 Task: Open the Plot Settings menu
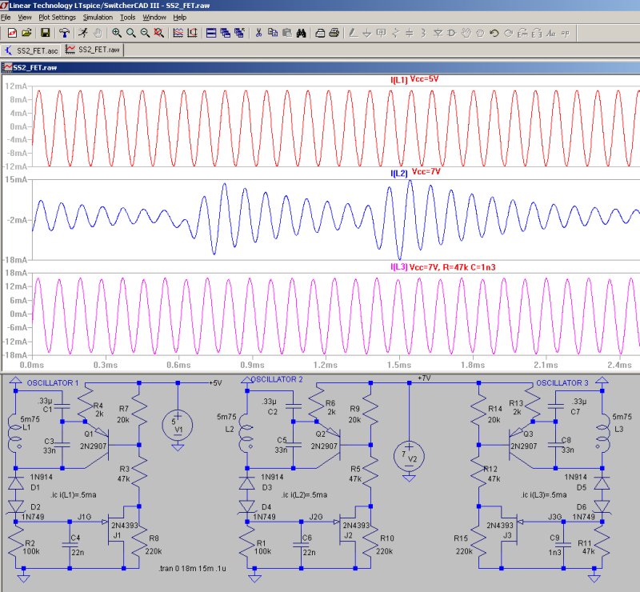[57, 17]
